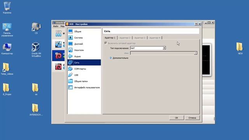Viewport: 249px width, 140px height.
Task: Click the help question-mark button in dialog title
Action: pyautogui.click(x=196, y=24)
